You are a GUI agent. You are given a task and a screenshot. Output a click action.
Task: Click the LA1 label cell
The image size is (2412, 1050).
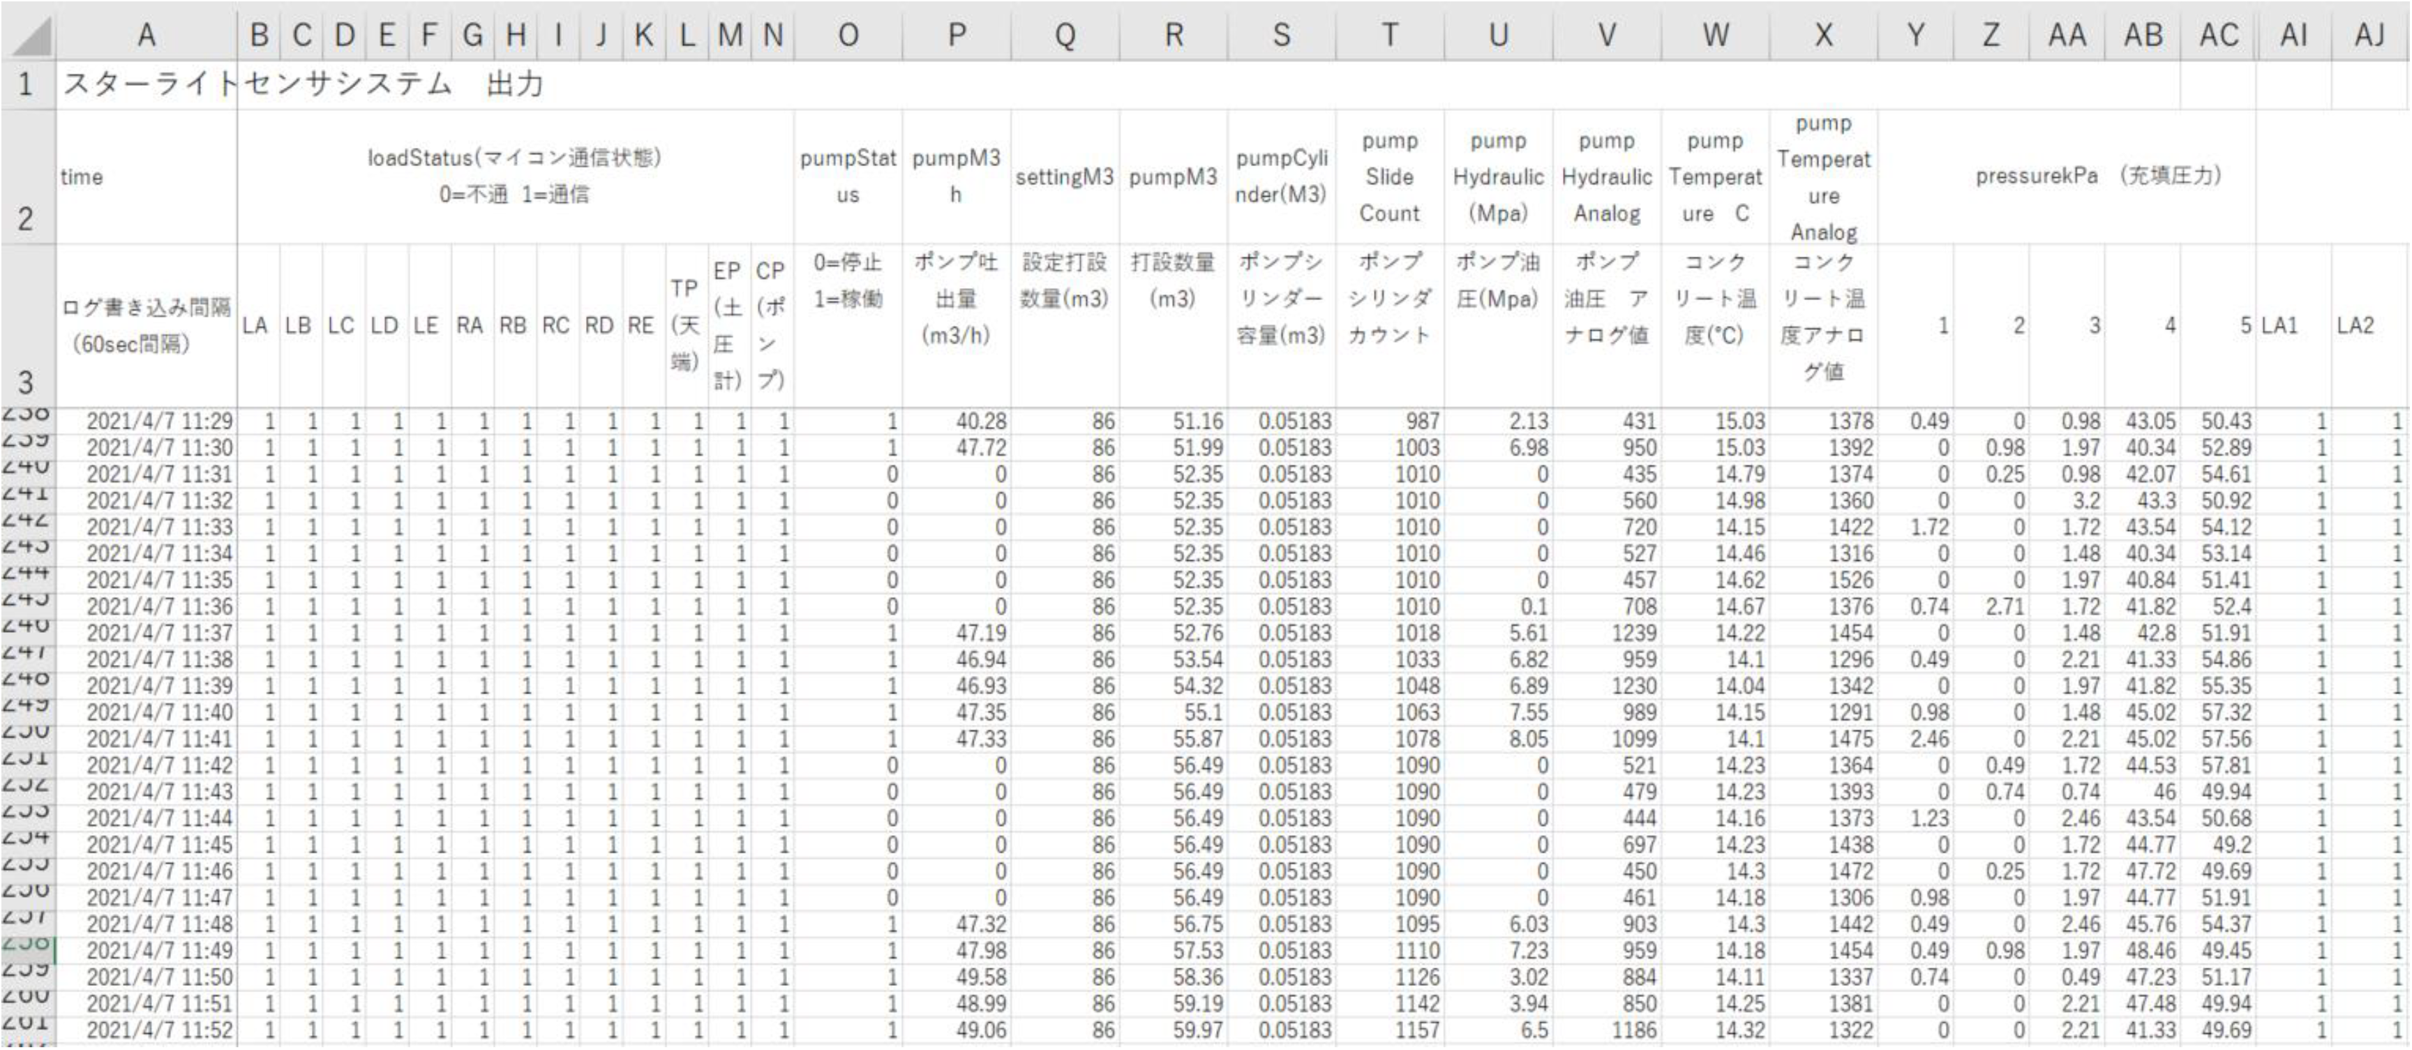coord(2293,326)
